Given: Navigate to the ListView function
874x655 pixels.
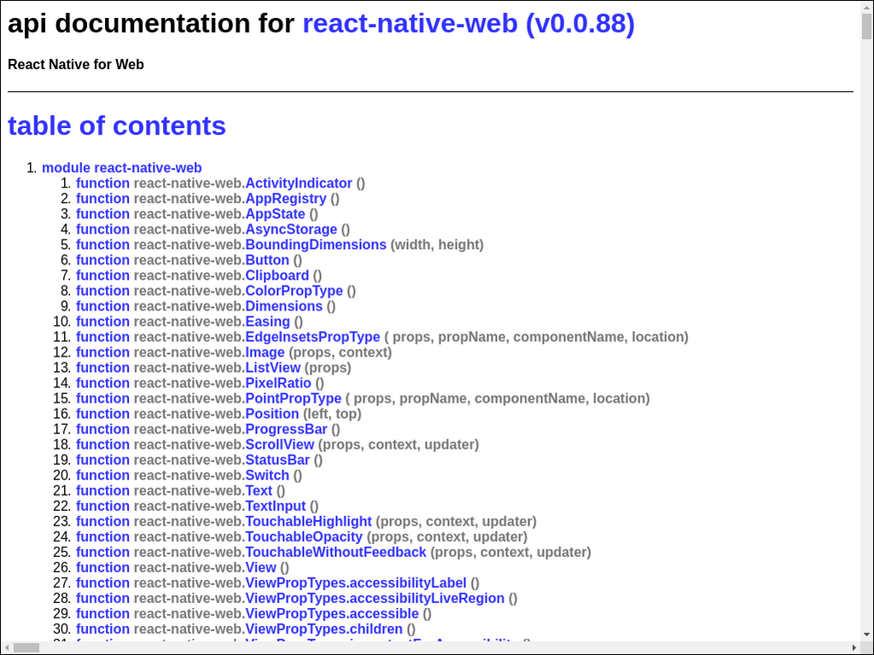Looking at the screenshot, I should tap(272, 368).
